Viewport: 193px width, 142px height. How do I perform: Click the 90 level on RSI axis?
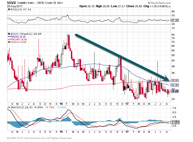[173, 12]
